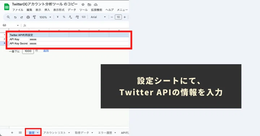Click the formula bar fx area

25,25
